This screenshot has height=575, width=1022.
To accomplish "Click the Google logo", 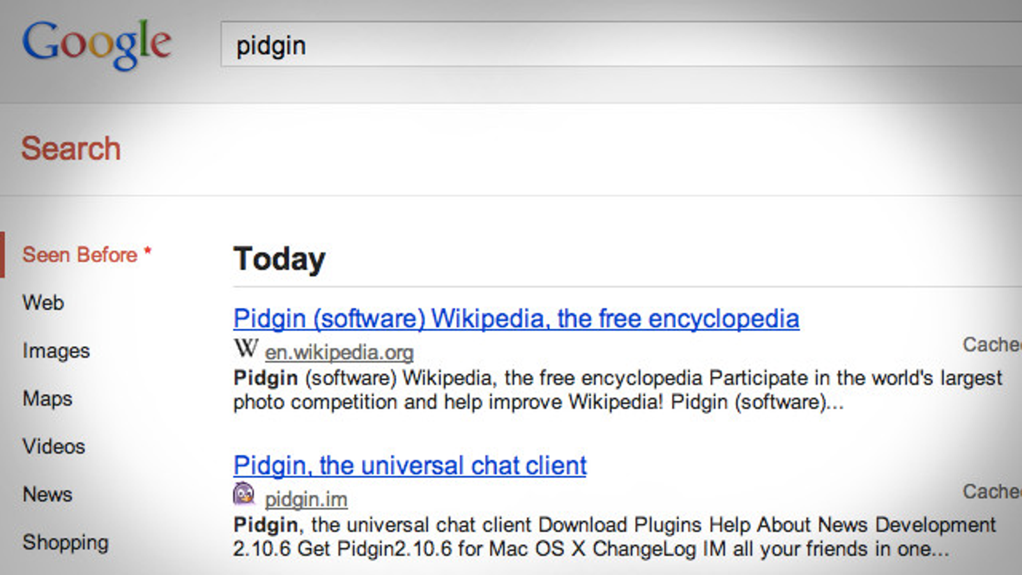I will click(97, 43).
